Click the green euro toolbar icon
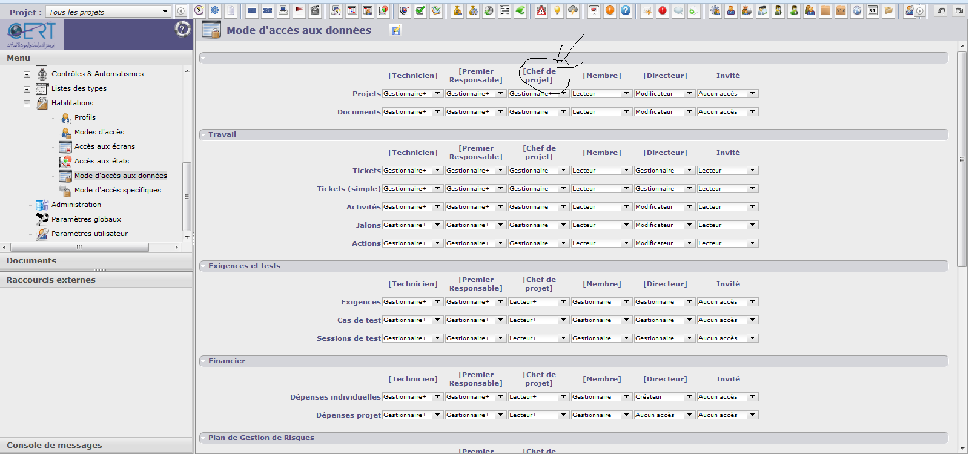 click(x=520, y=11)
